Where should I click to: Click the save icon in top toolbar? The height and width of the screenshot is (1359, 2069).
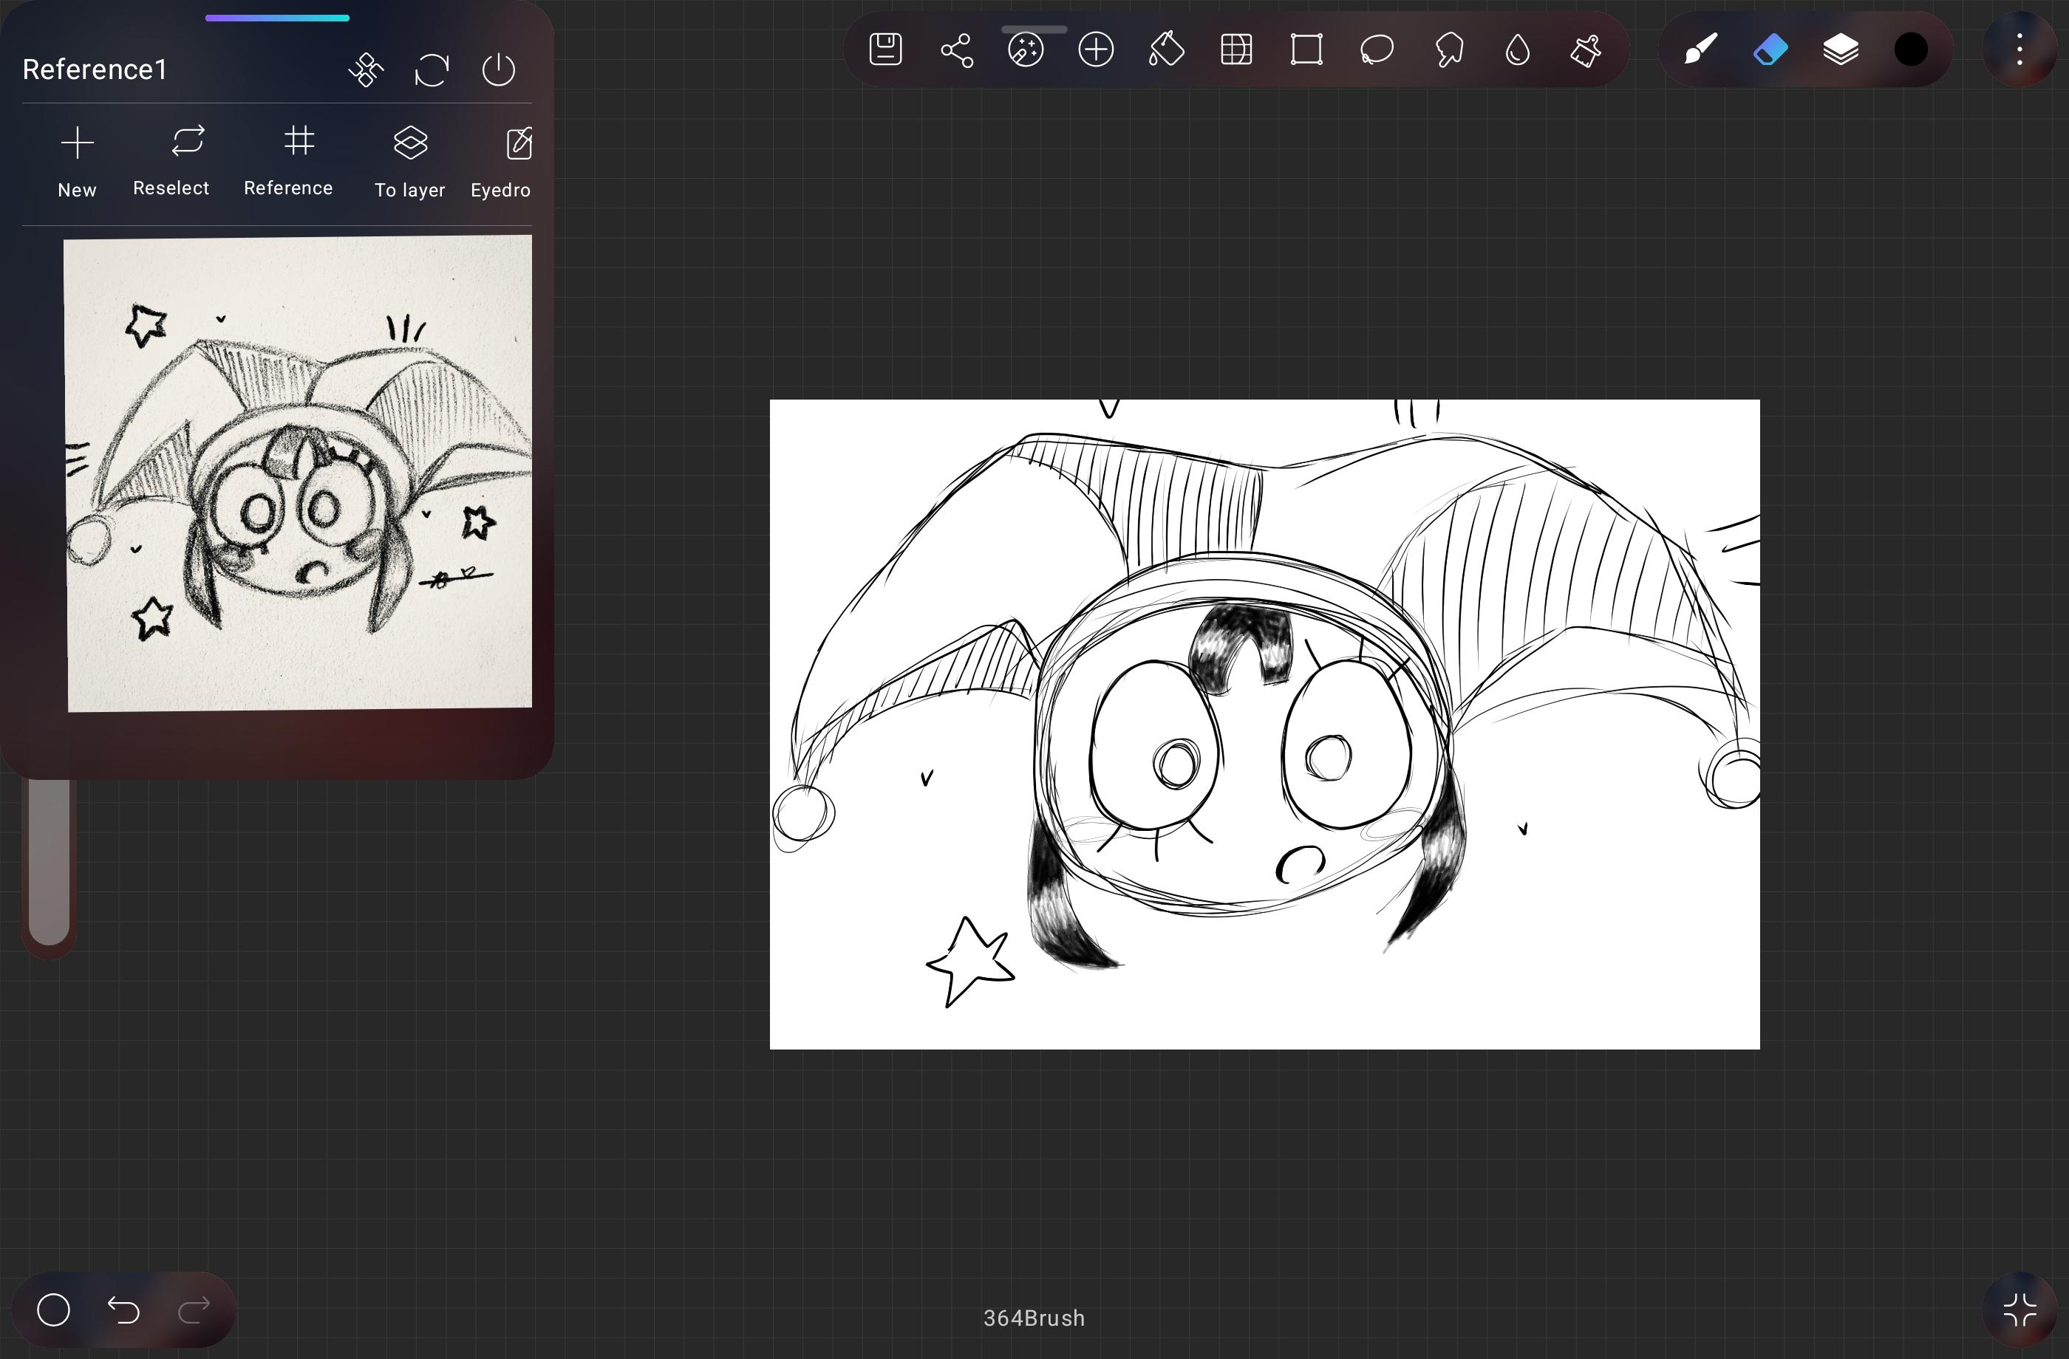click(885, 49)
